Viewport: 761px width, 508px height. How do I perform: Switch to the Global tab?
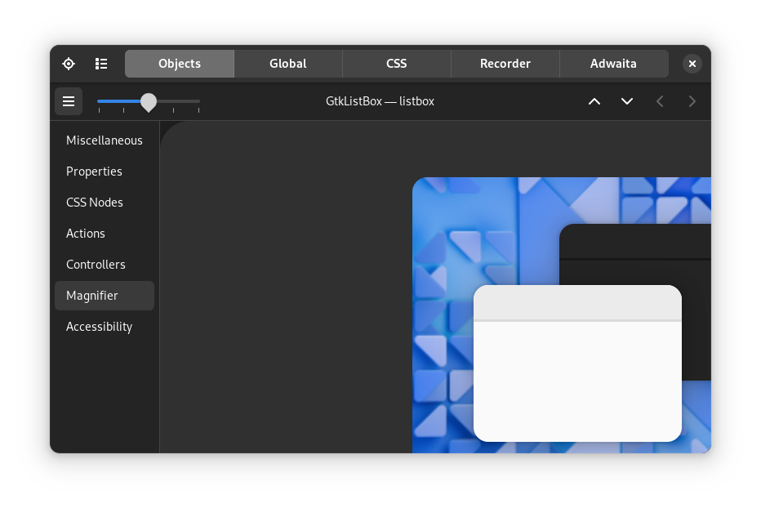point(287,63)
